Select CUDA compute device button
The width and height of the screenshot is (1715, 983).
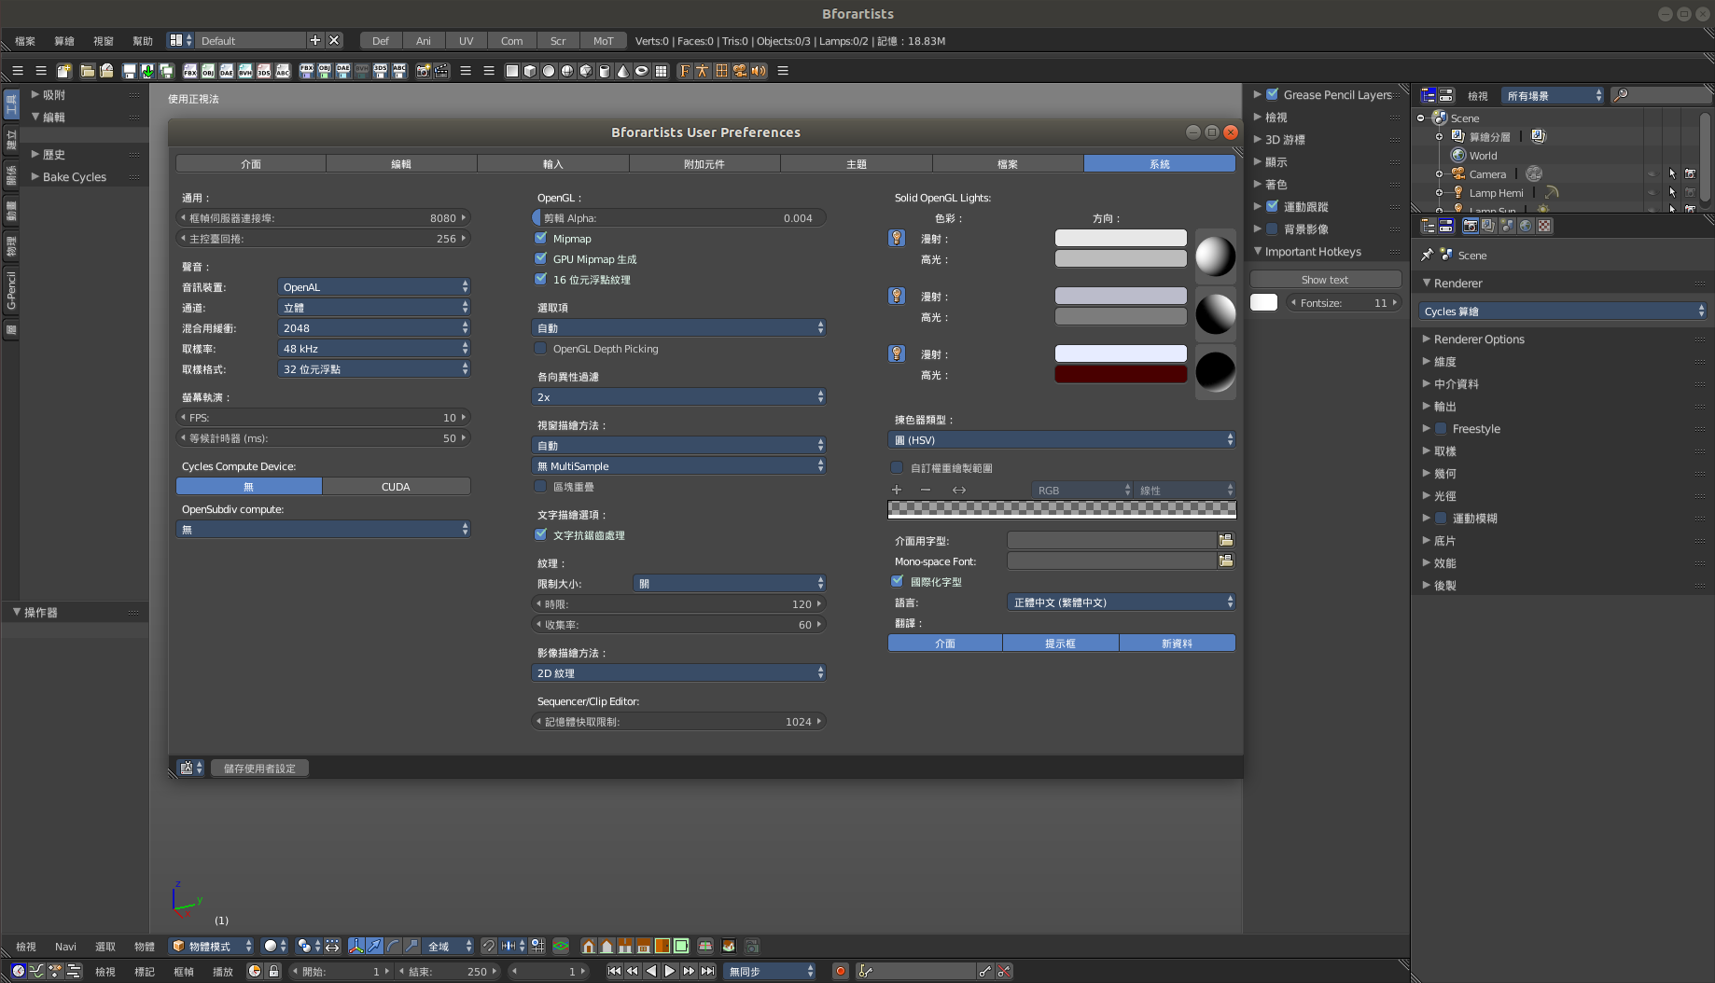(396, 486)
